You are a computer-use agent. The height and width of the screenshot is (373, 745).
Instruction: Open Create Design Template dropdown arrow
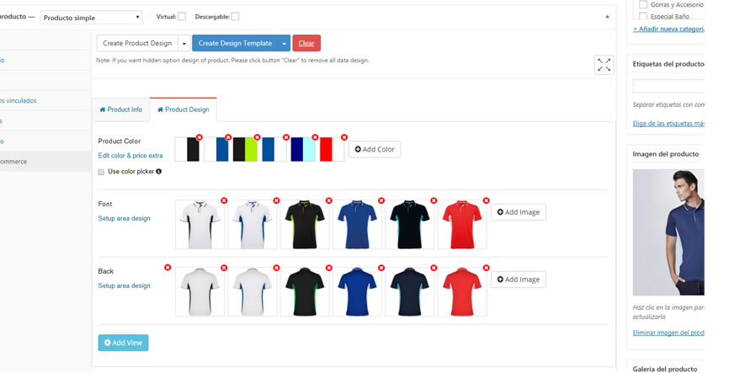284,43
